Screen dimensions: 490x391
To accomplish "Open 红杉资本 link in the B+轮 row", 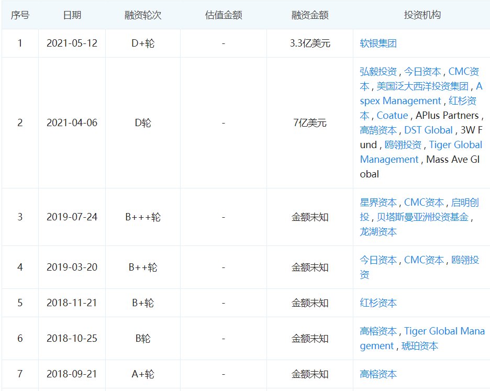I will point(378,303).
